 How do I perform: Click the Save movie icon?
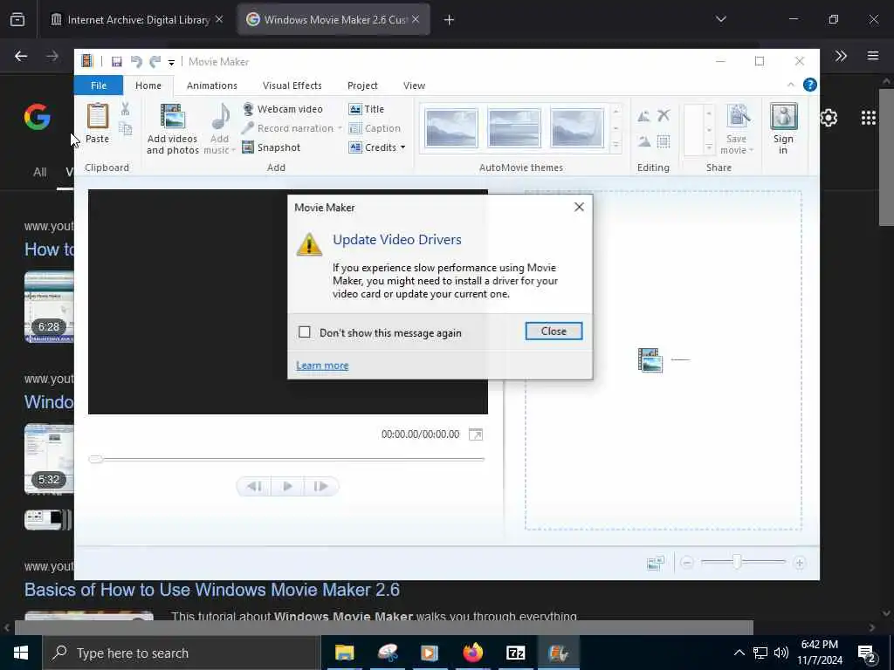point(738,117)
